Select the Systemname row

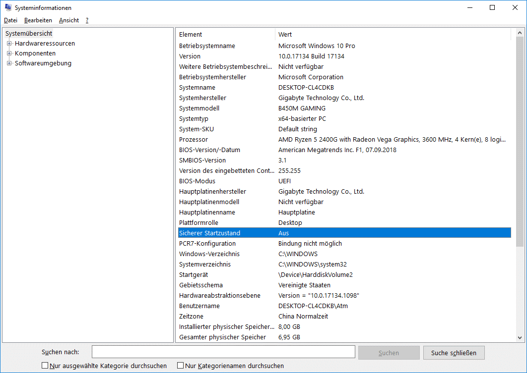tap(344, 88)
